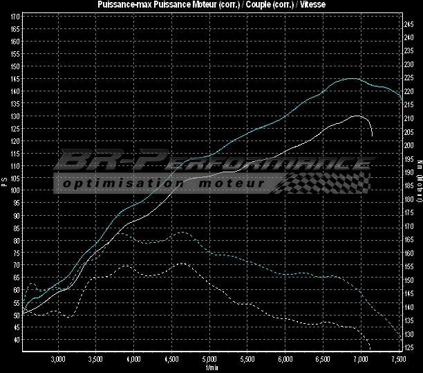
Task: Select the 3,000 label on the rpm axis
Action: click(58, 360)
